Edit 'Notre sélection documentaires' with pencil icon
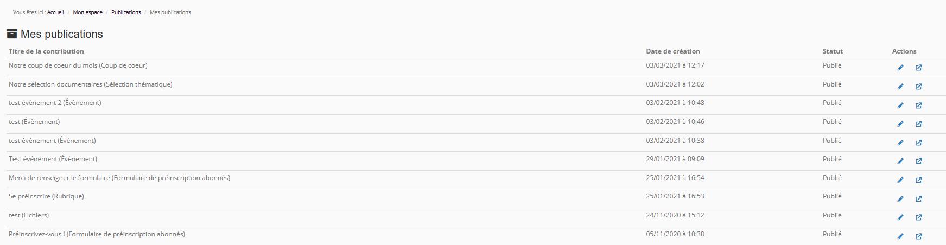 click(x=900, y=87)
